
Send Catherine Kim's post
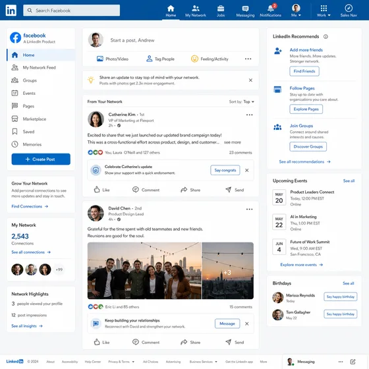[235, 190]
